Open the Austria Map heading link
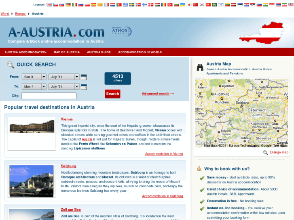 click(219, 64)
